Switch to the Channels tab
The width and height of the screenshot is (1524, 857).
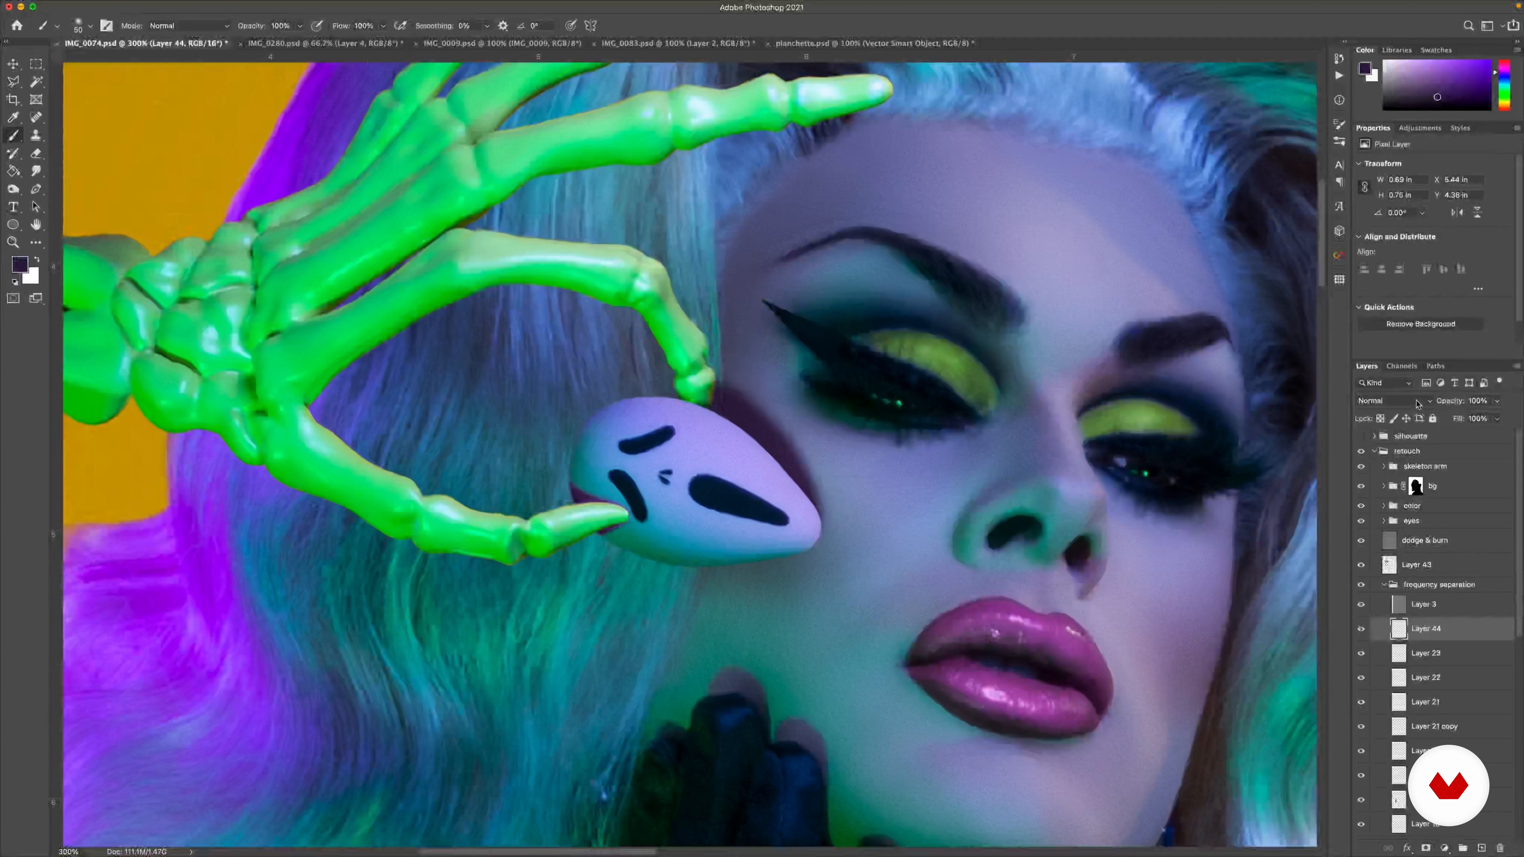1401,366
